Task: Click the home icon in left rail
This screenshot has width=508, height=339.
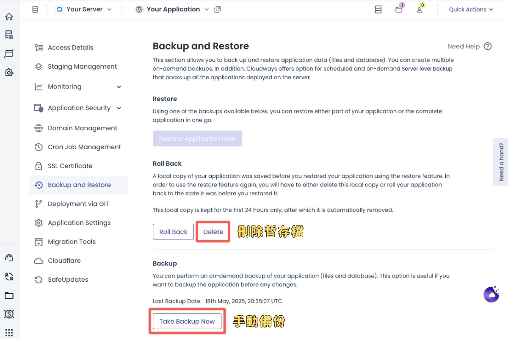Action: [x=9, y=17]
